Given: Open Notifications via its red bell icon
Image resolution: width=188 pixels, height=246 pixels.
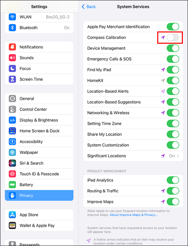Looking at the screenshot, I should [x=12, y=47].
